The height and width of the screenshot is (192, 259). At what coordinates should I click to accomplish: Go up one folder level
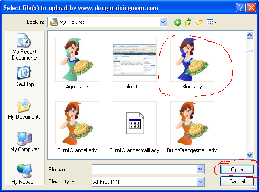point(189,22)
